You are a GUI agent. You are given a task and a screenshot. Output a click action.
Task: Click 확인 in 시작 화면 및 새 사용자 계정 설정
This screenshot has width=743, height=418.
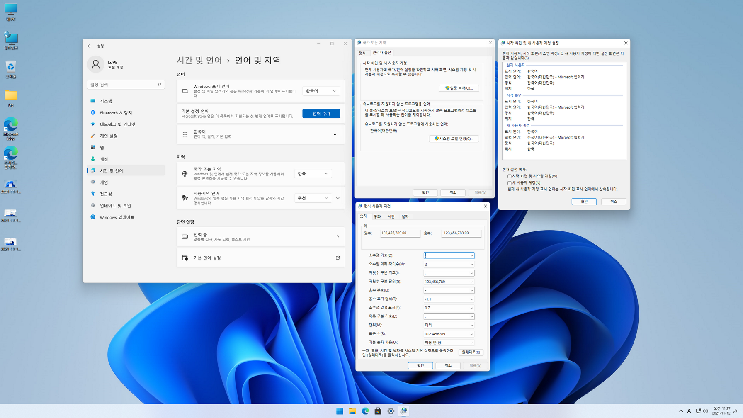pyautogui.click(x=584, y=202)
